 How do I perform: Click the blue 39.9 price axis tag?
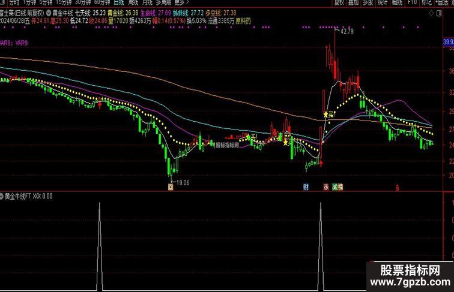point(449,42)
